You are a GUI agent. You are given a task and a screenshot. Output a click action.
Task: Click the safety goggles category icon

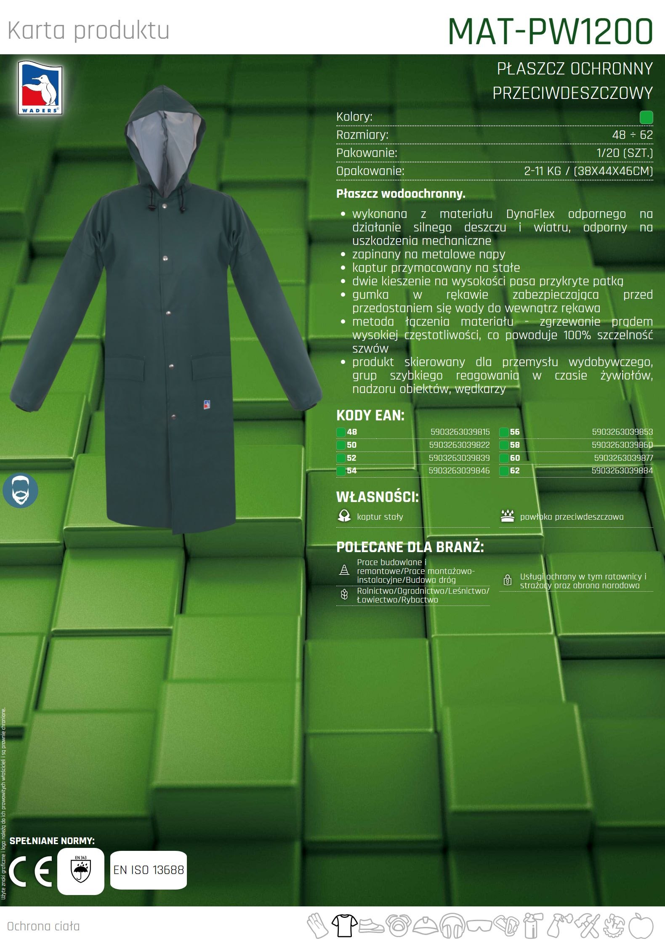(479, 926)
